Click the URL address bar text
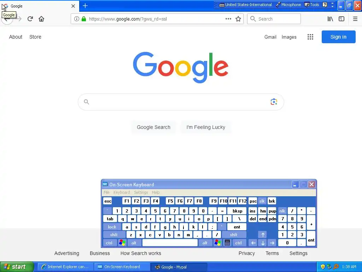This screenshot has height=272, width=362. (128, 19)
